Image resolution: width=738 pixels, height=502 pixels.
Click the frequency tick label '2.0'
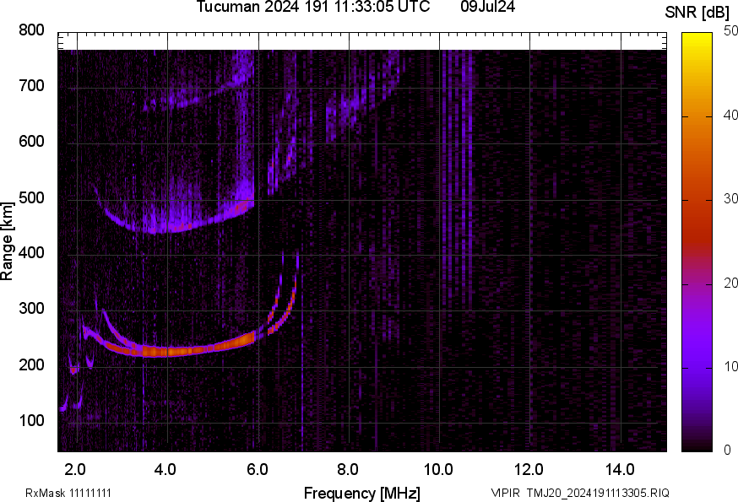coord(75,470)
